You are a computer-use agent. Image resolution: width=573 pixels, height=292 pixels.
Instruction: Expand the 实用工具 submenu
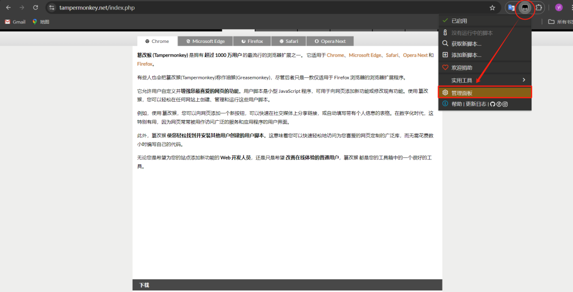tap(485, 80)
